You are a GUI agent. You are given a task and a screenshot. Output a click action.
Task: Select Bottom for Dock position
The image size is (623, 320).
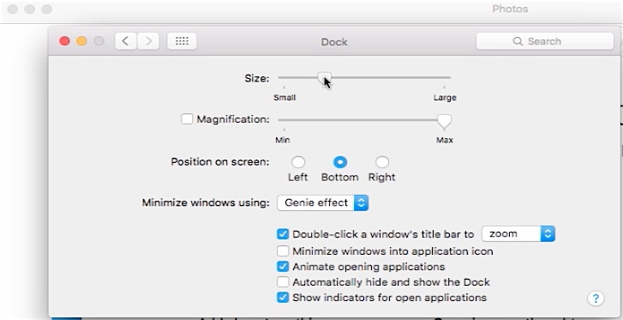coord(340,162)
